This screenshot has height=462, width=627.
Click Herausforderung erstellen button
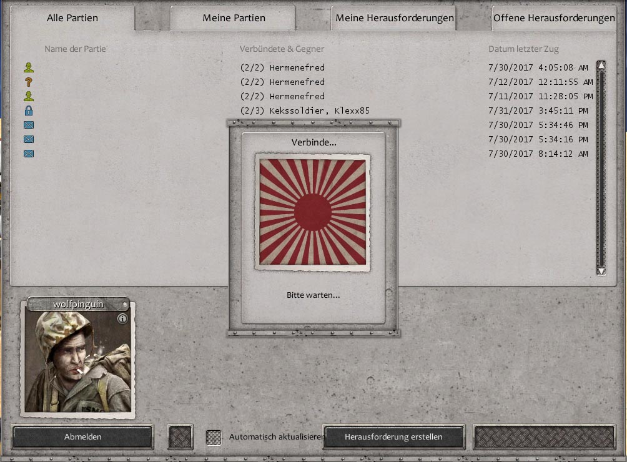tap(393, 437)
